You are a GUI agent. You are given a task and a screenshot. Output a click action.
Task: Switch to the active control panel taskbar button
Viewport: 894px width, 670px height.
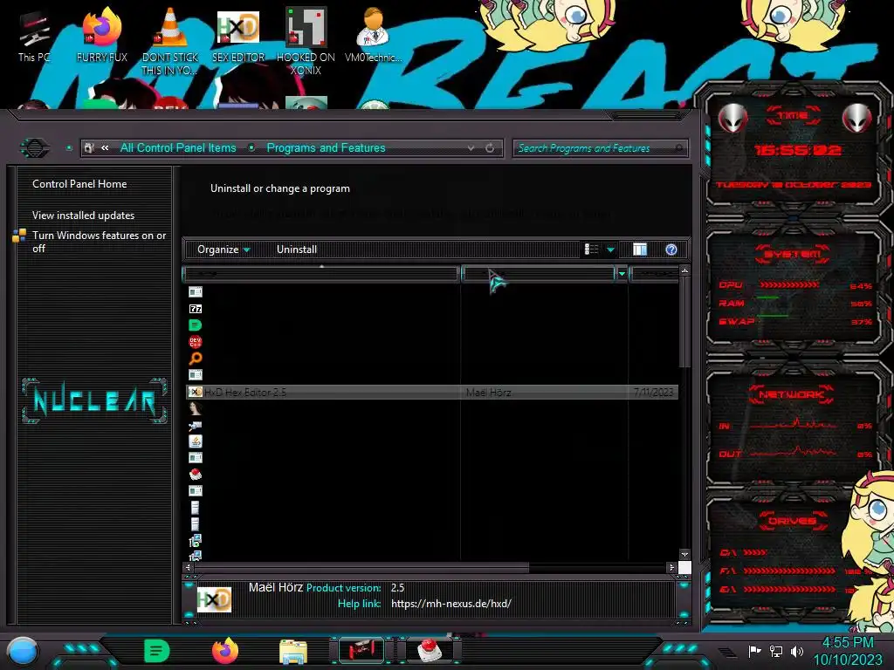[361, 651]
